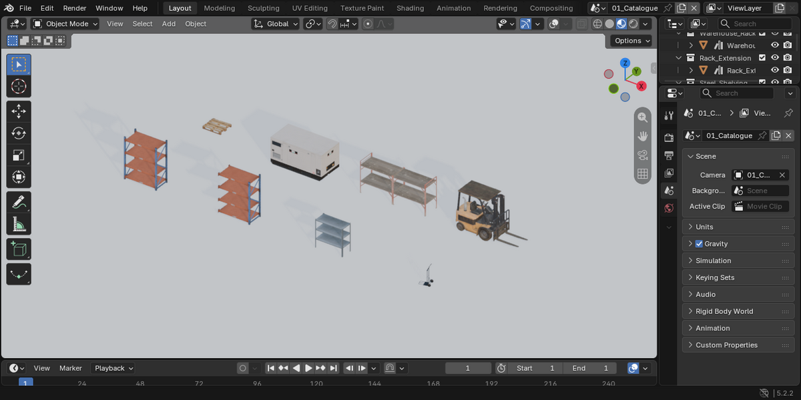Expand the Units panel
This screenshot has width=801, height=400.
tap(738, 227)
